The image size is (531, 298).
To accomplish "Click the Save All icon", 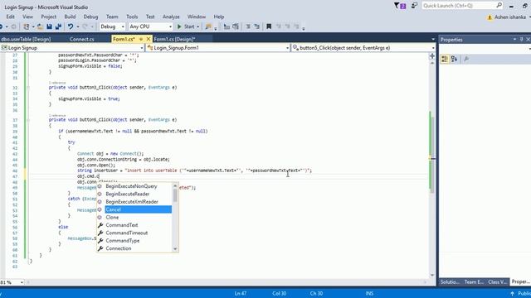I will pyautogui.click(x=58, y=26).
